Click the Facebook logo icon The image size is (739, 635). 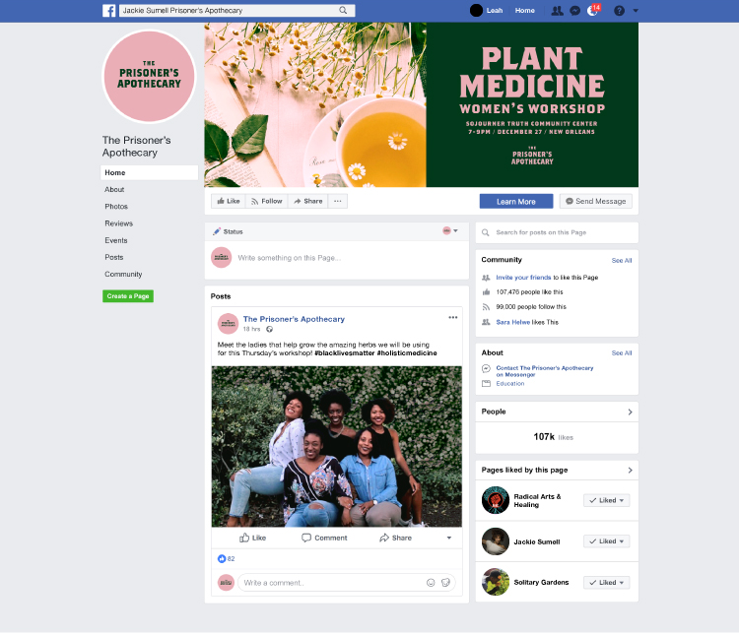coord(108,11)
